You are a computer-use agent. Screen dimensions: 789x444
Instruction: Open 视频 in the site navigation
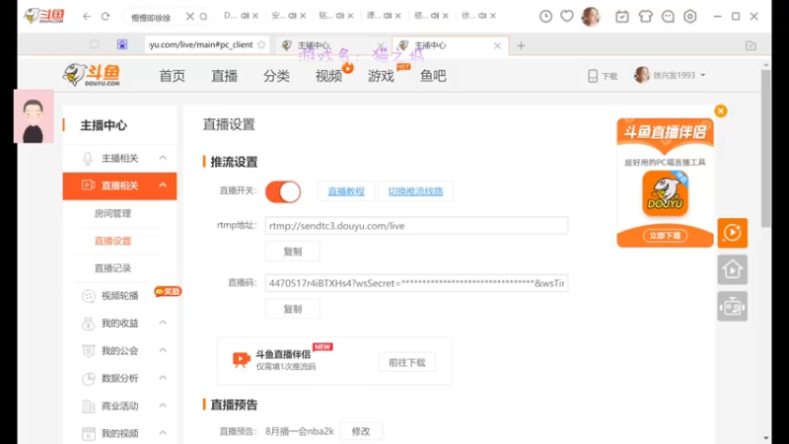click(x=328, y=76)
